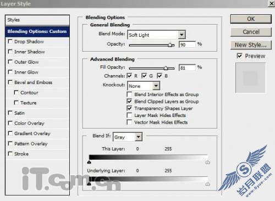Click the white This Layer slider handle
This screenshot has width=275, height=201.
207,162
